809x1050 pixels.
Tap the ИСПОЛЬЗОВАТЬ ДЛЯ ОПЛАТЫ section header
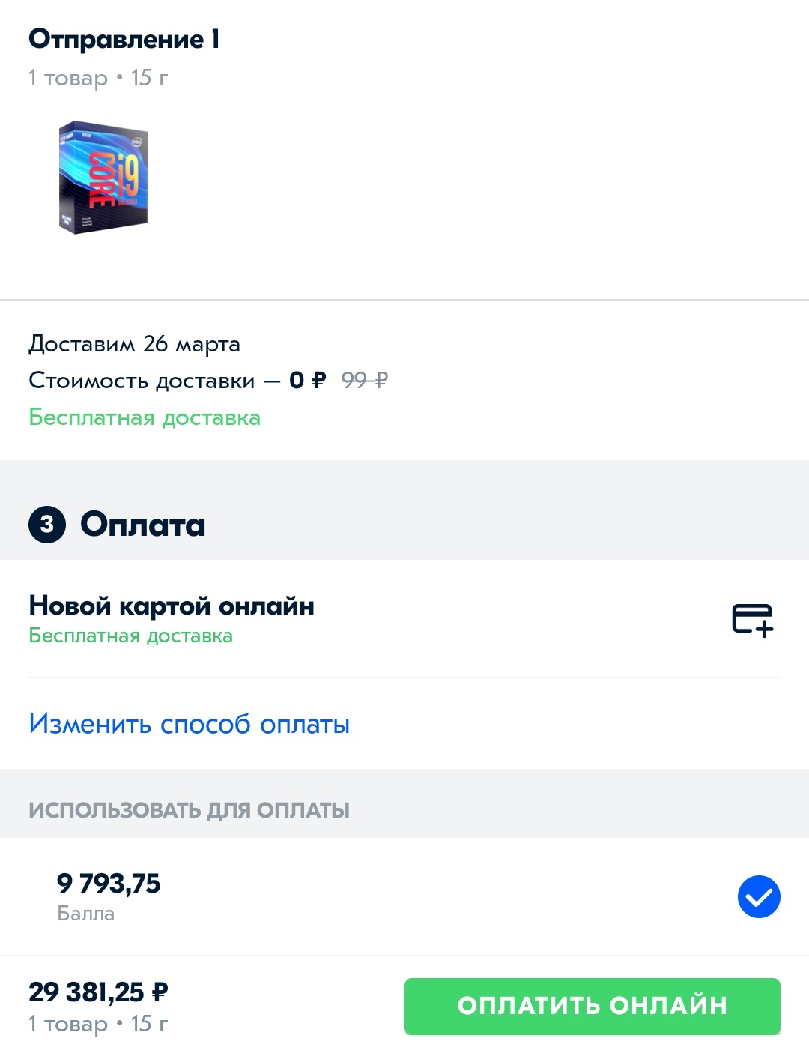click(189, 810)
